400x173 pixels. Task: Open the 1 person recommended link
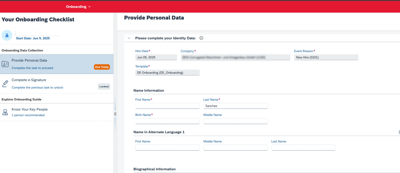28,115
